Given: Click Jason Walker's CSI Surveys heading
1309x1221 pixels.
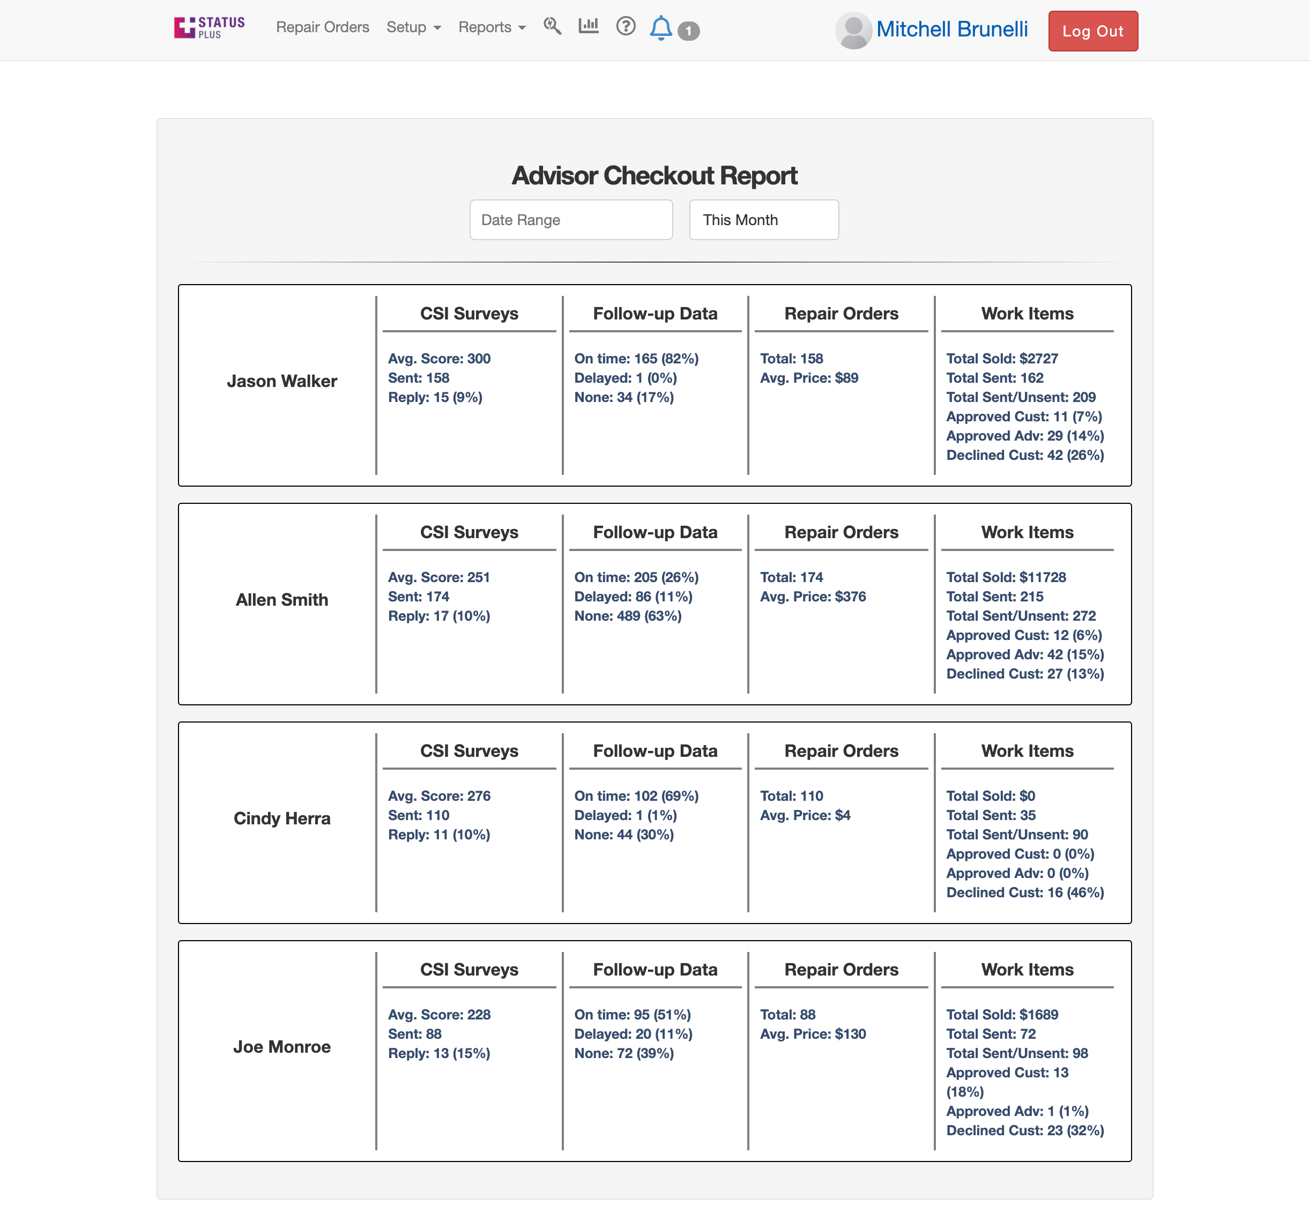Looking at the screenshot, I should [469, 314].
